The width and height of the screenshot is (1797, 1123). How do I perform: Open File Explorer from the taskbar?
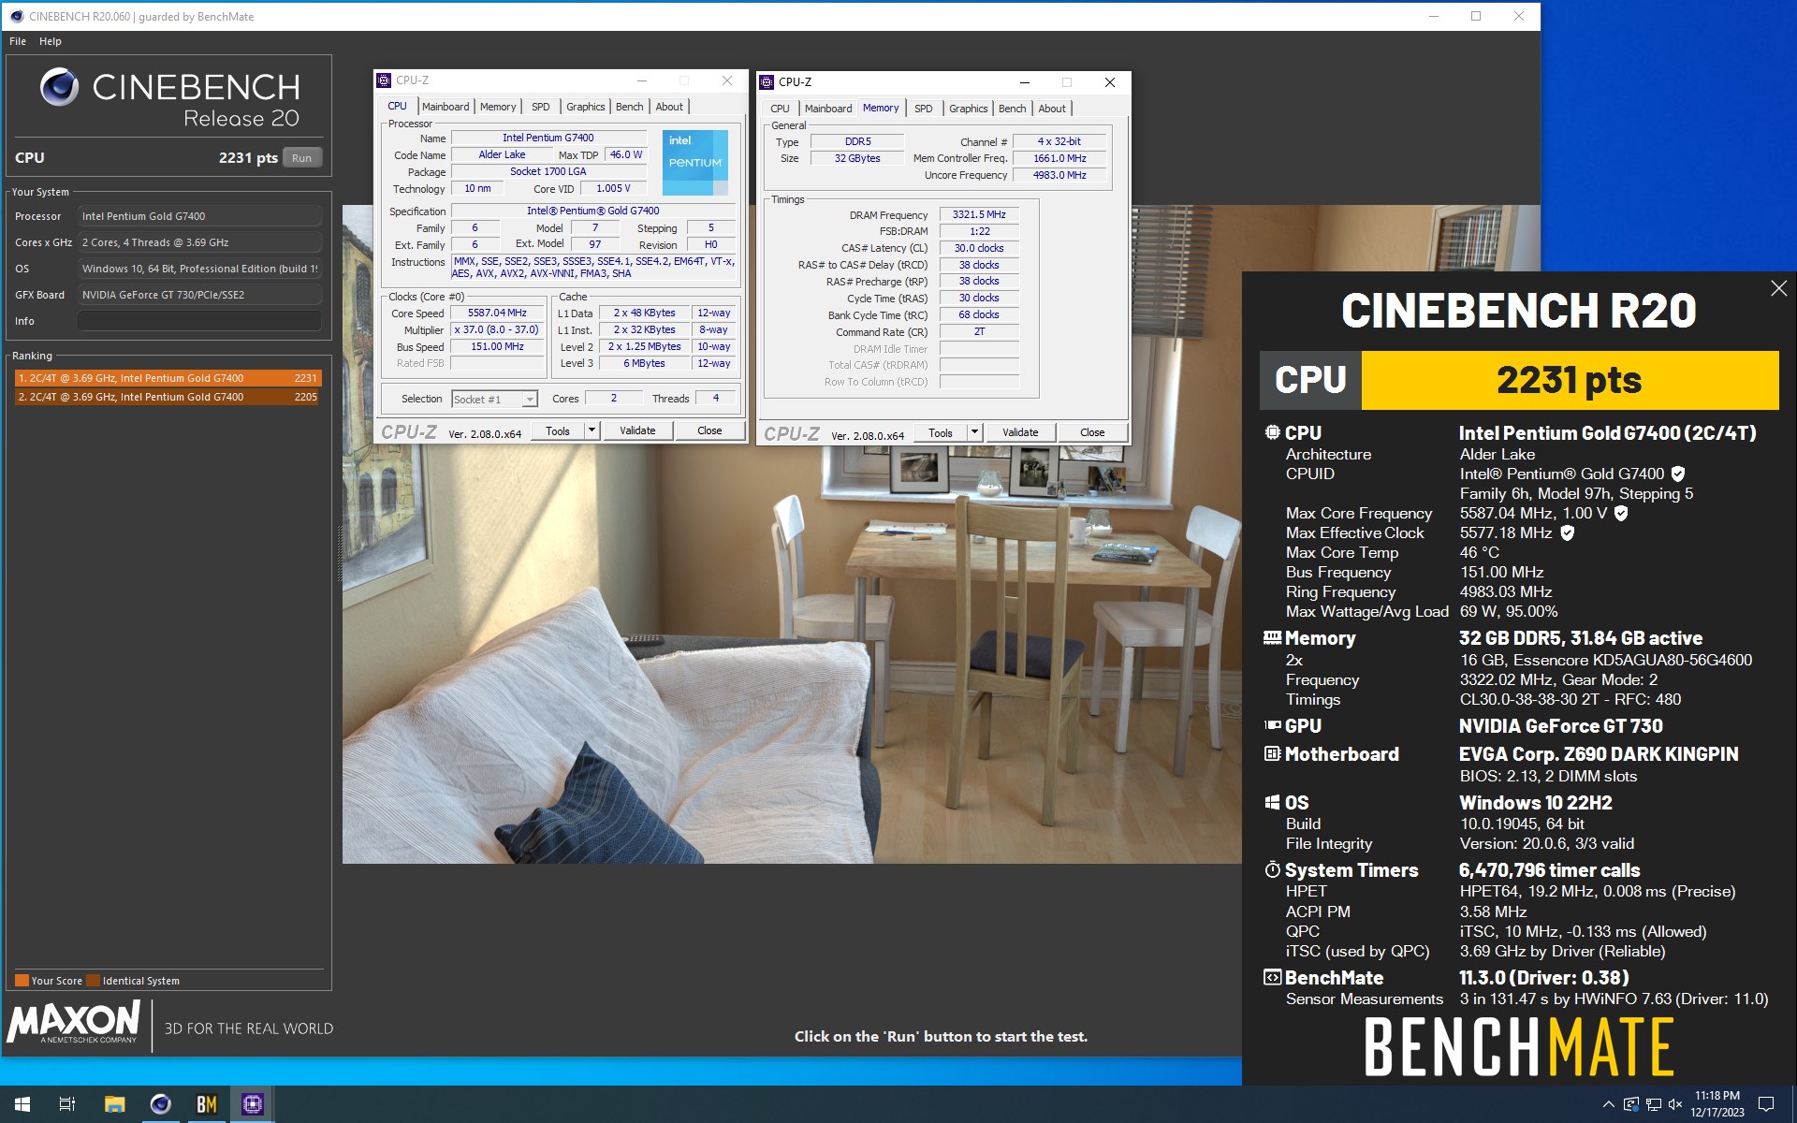(114, 1104)
